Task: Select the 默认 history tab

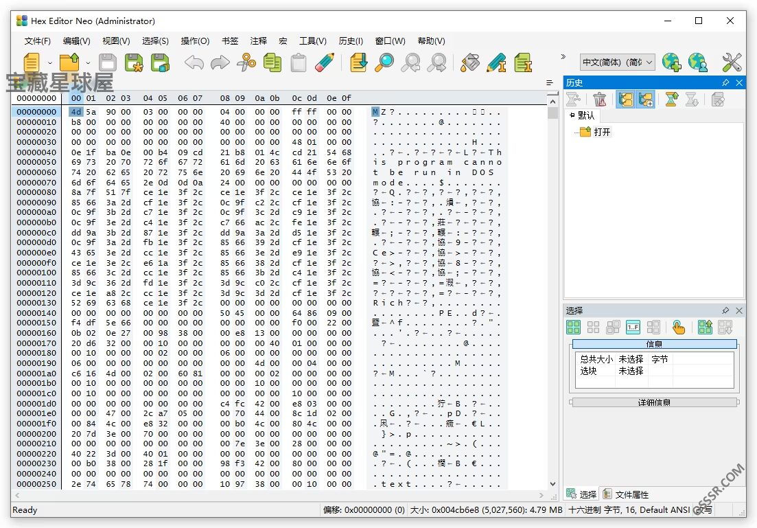Action: (x=582, y=115)
